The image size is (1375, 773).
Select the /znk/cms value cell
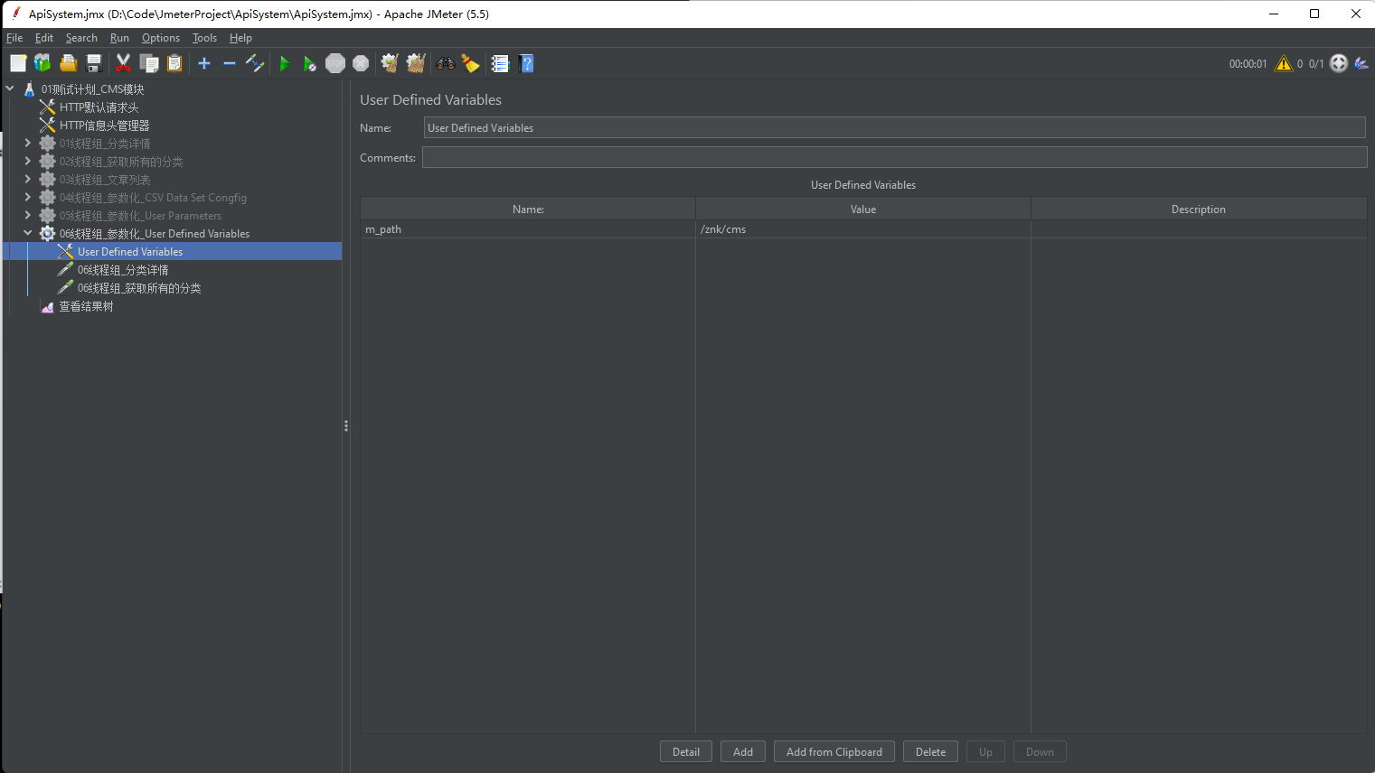863,229
